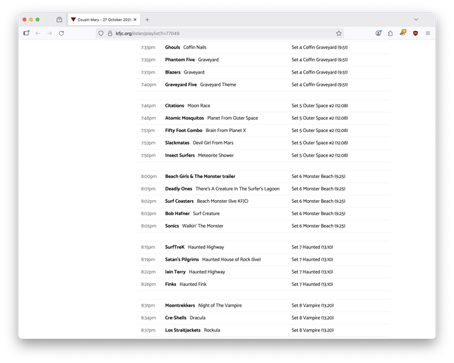Click the Satan's Pilgrims entry
This screenshot has height=363, width=454.
point(182,259)
